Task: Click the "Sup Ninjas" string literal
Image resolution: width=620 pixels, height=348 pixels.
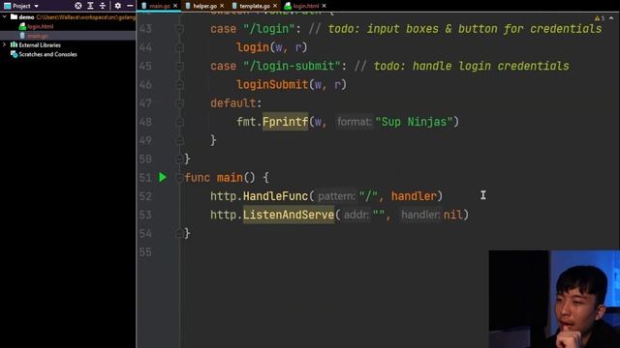Action: point(414,122)
